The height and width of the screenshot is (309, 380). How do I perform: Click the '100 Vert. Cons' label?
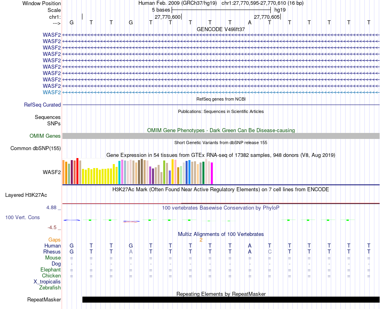click(22, 217)
